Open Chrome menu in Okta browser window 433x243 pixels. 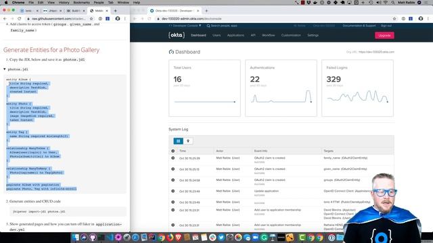tap(428, 19)
